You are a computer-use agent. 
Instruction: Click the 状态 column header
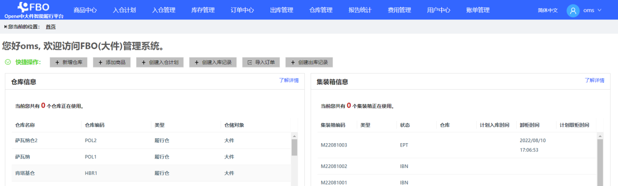click(405, 125)
